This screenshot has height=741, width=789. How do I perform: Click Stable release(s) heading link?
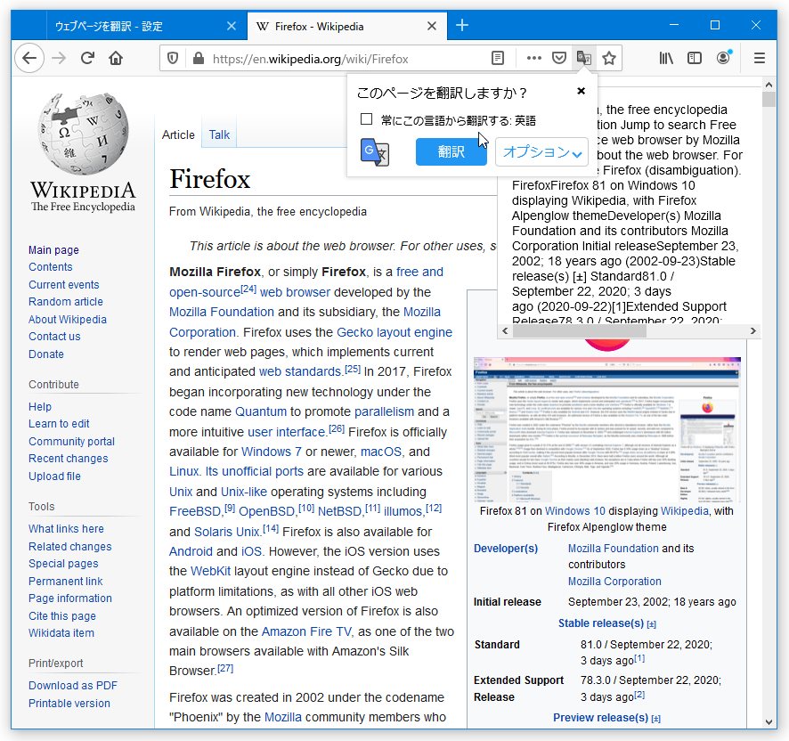(601, 623)
